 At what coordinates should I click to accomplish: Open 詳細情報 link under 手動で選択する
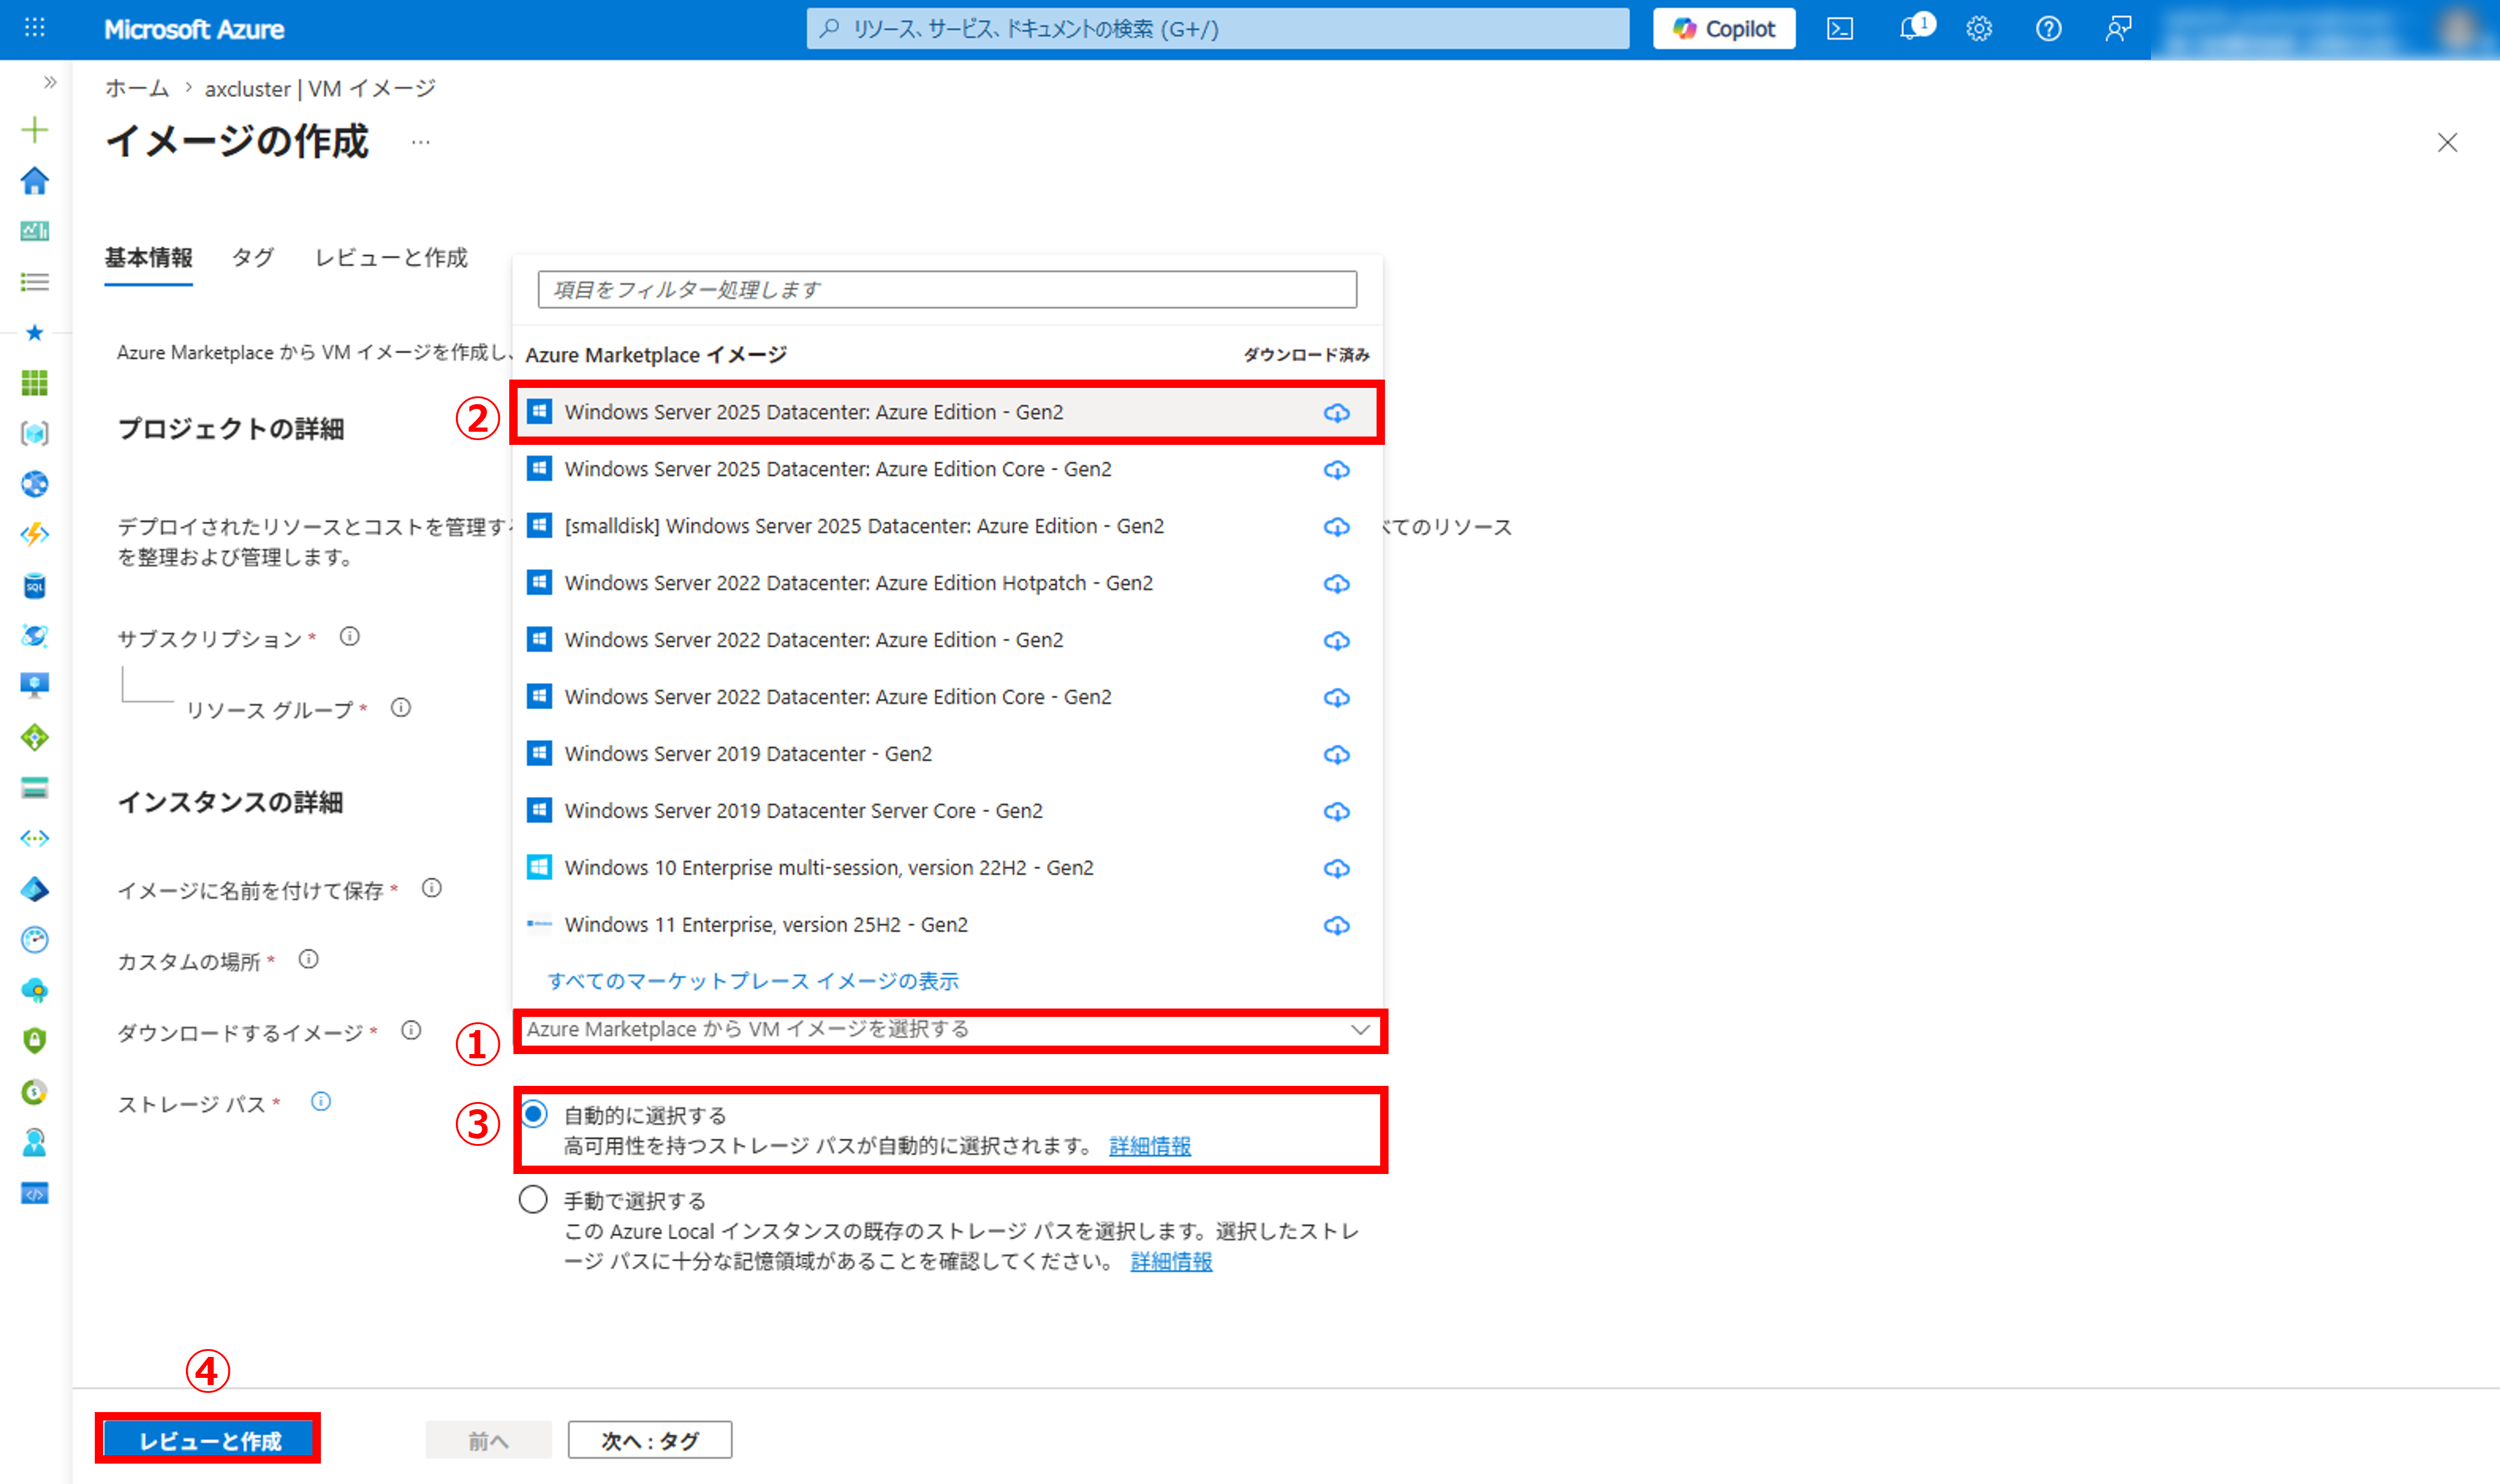point(1171,1262)
